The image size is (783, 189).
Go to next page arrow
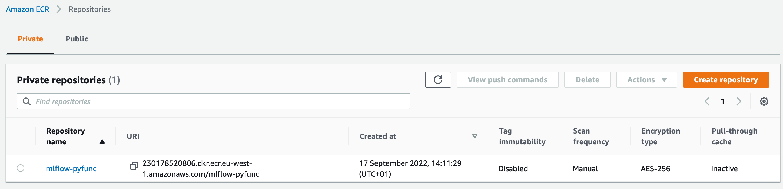(739, 101)
